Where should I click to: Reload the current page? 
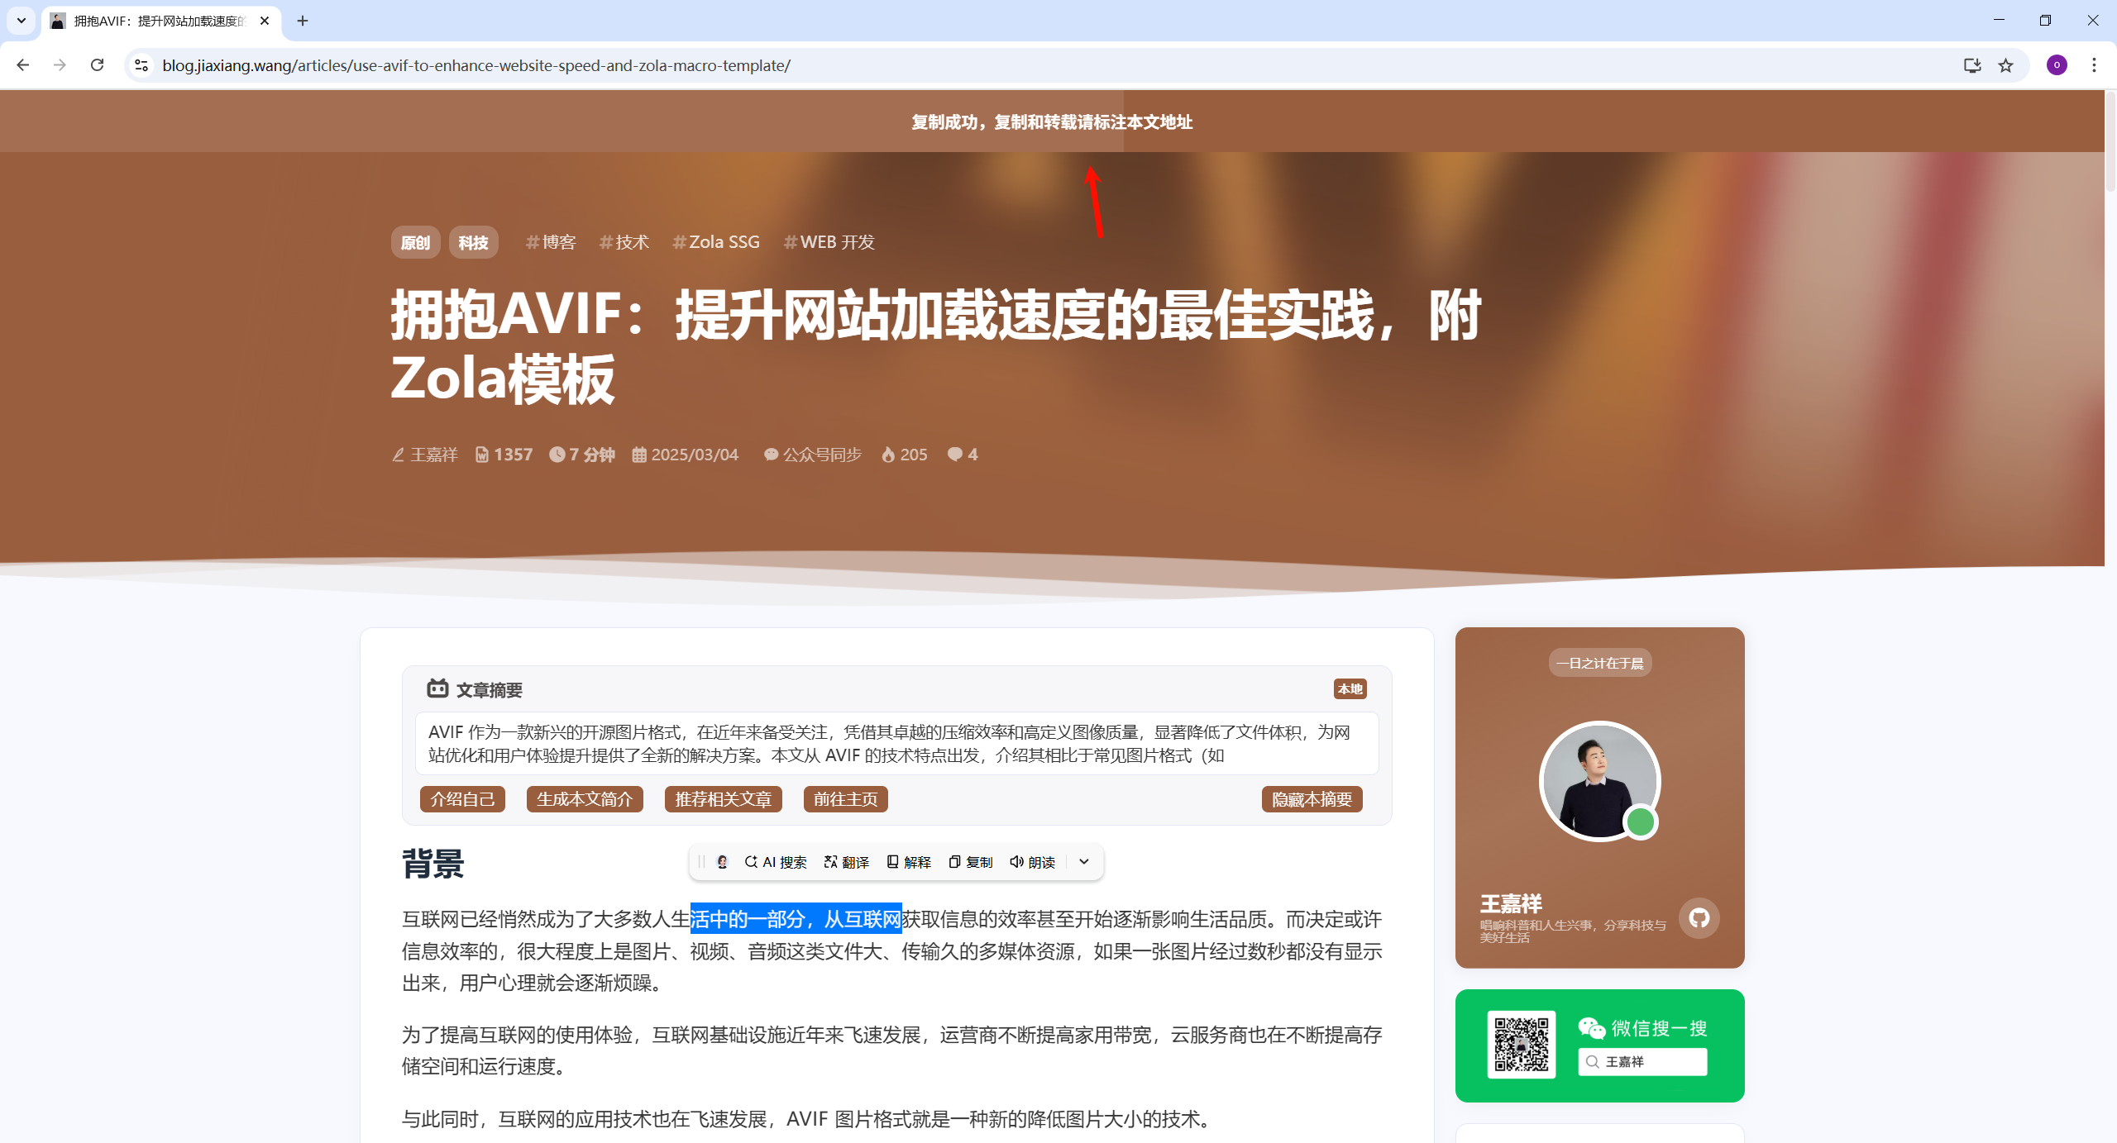[x=97, y=65]
